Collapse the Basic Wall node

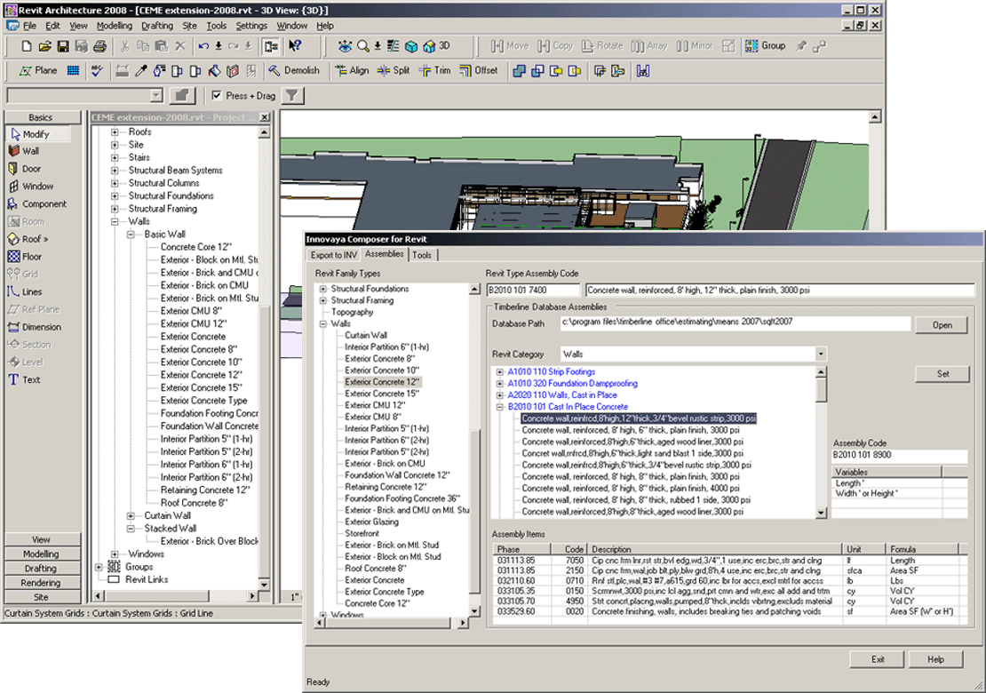coord(131,235)
